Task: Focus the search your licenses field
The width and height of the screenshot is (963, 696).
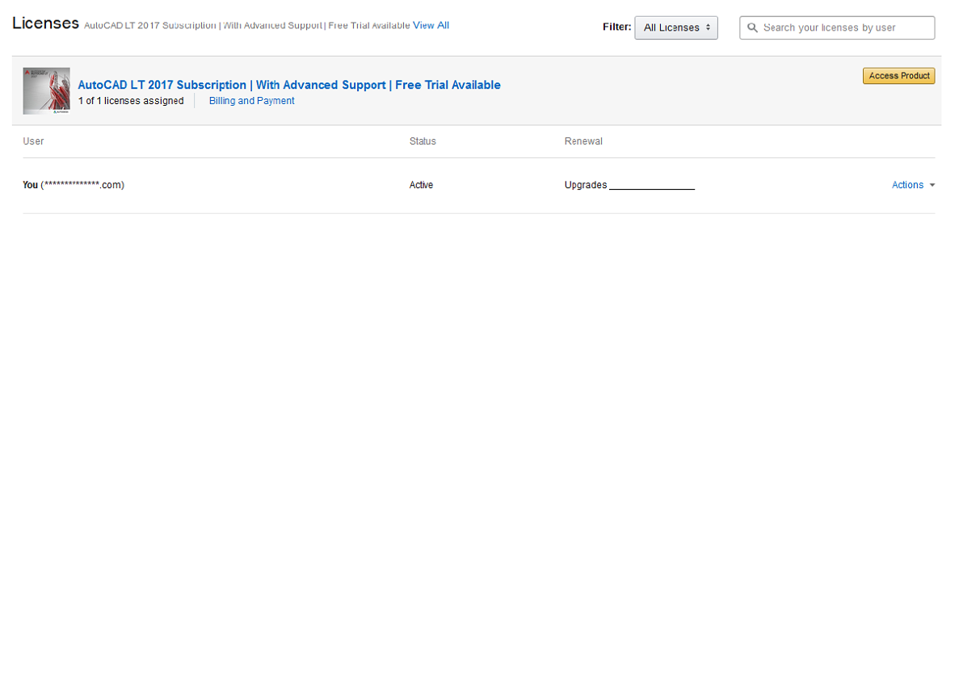Action: [836, 27]
